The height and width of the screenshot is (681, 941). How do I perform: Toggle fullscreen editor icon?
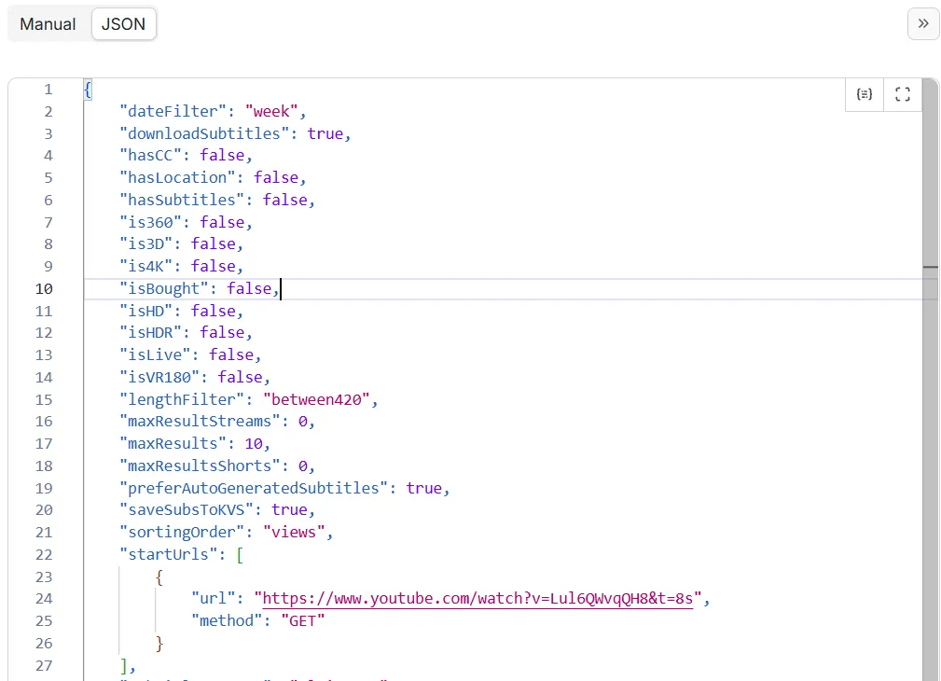click(x=902, y=94)
